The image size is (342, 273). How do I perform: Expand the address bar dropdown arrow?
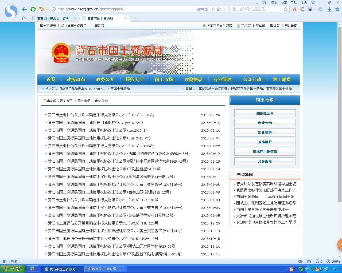tap(225, 9)
